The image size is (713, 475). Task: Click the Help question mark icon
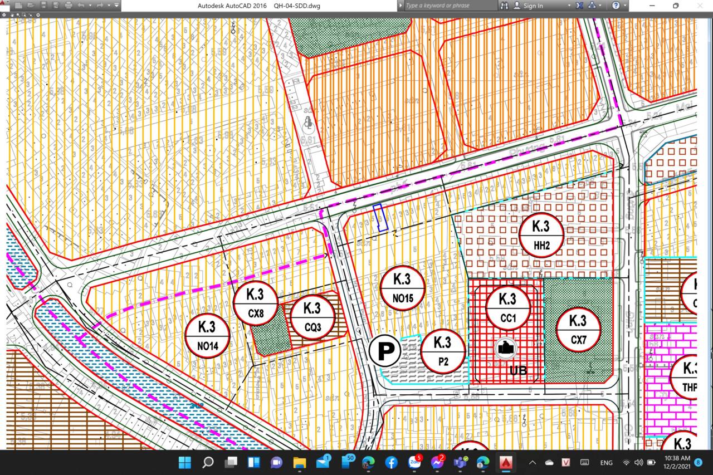click(x=616, y=6)
